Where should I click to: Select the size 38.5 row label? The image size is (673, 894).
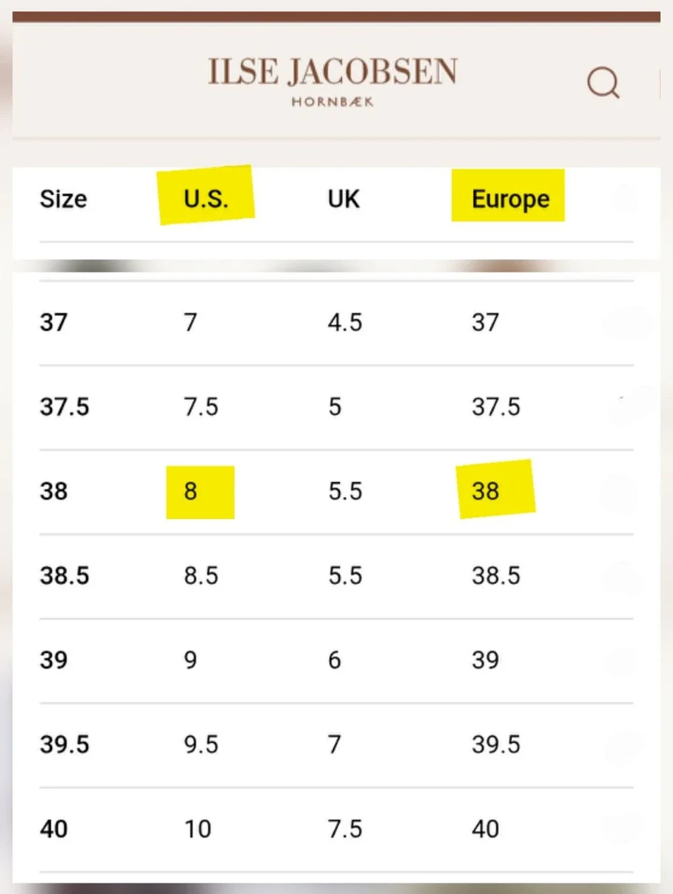click(x=65, y=576)
